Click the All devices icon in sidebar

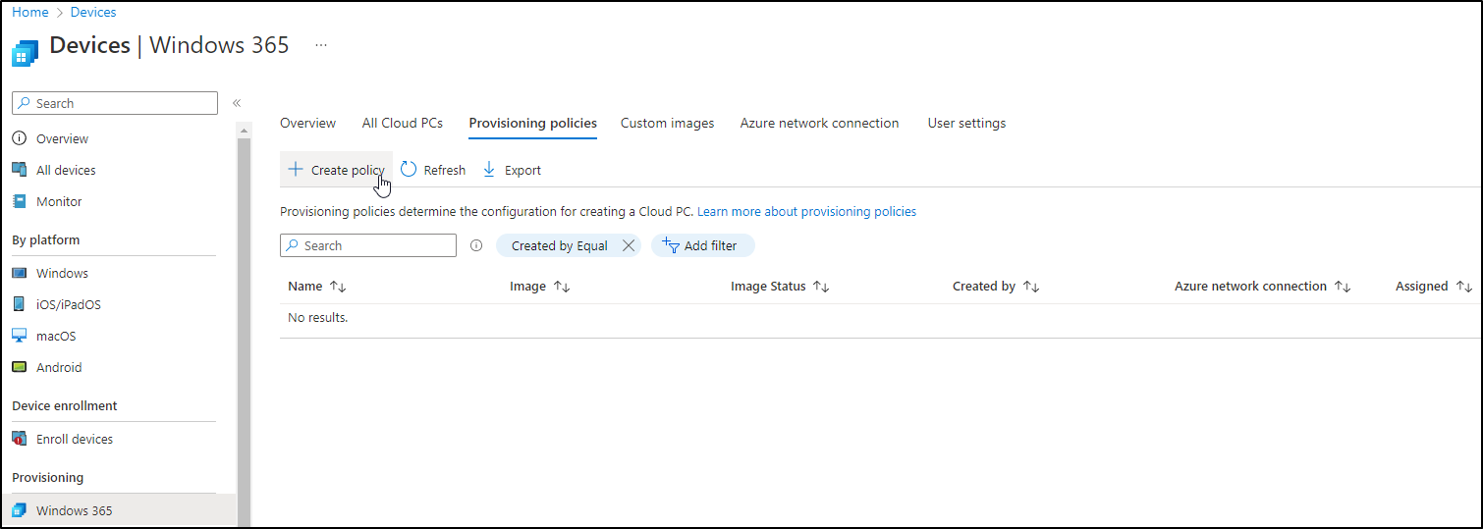[x=19, y=170]
